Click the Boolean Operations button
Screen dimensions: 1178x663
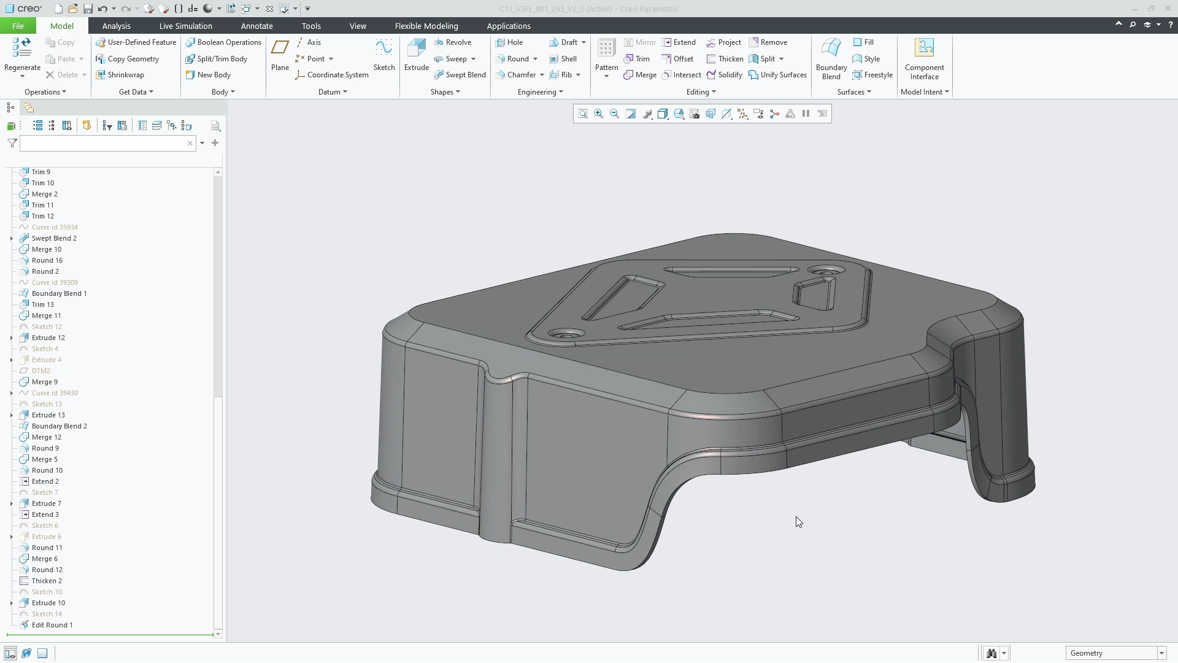pyautogui.click(x=223, y=42)
